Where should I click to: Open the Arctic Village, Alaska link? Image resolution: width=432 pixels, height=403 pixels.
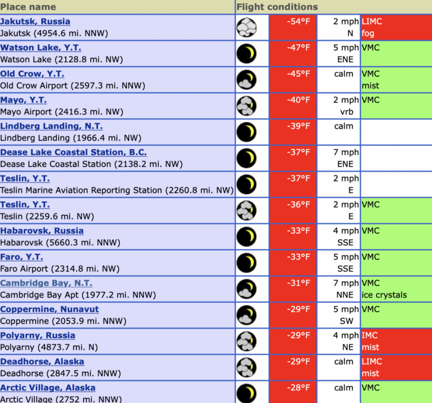tap(48, 387)
